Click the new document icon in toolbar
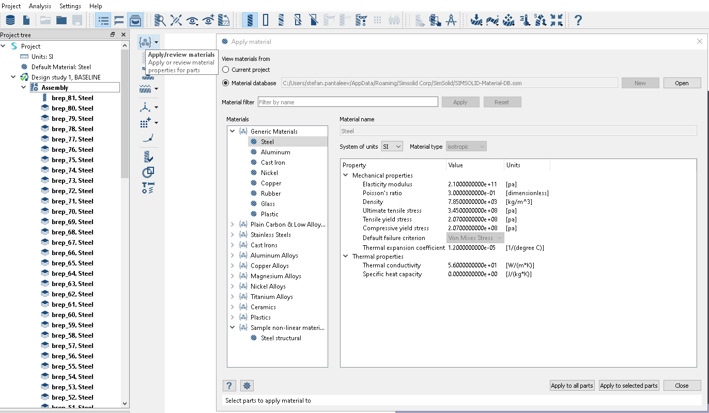 (x=26, y=20)
